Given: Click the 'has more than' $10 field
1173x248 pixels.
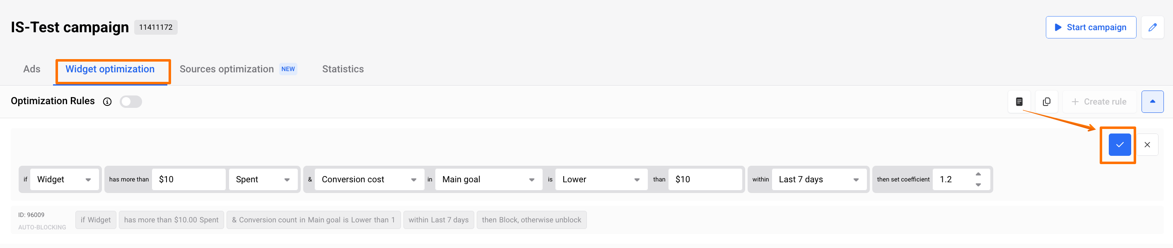Looking at the screenshot, I should pyautogui.click(x=188, y=179).
